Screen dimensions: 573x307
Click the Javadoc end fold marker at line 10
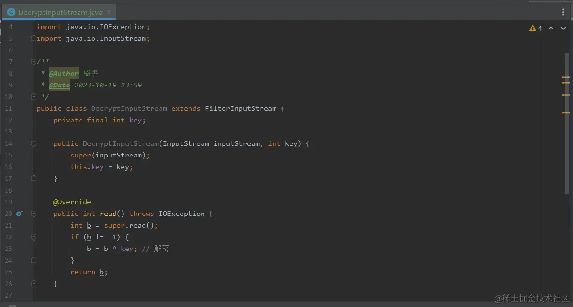pos(34,97)
